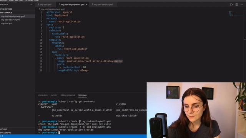
Task: Select the TERMINAL panel tab
Action: [x=83, y=95]
